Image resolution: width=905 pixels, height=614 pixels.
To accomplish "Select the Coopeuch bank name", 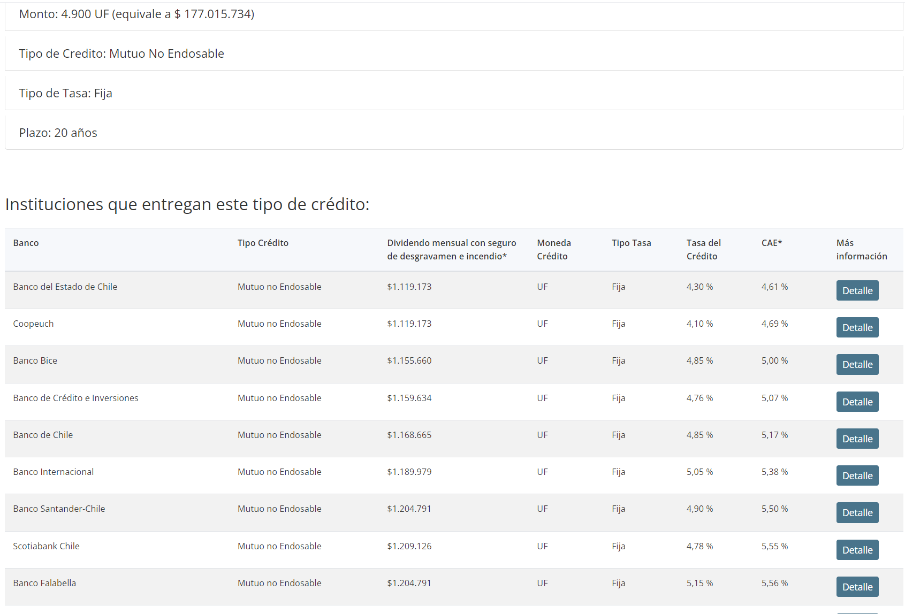I will pyautogui.click(x=33, y=324).
